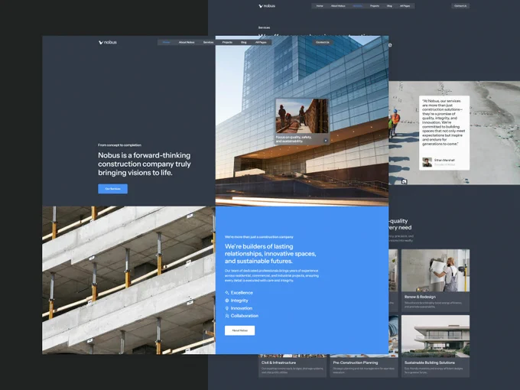This screenshot has width=520, height=390.
Task: Open the Renew & Redesign card title
Action: 420,297
